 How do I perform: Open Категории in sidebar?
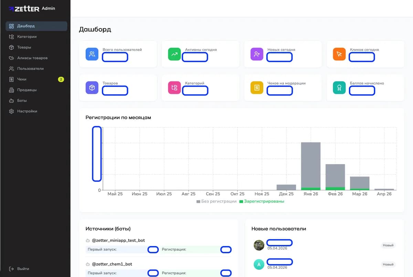36,37
